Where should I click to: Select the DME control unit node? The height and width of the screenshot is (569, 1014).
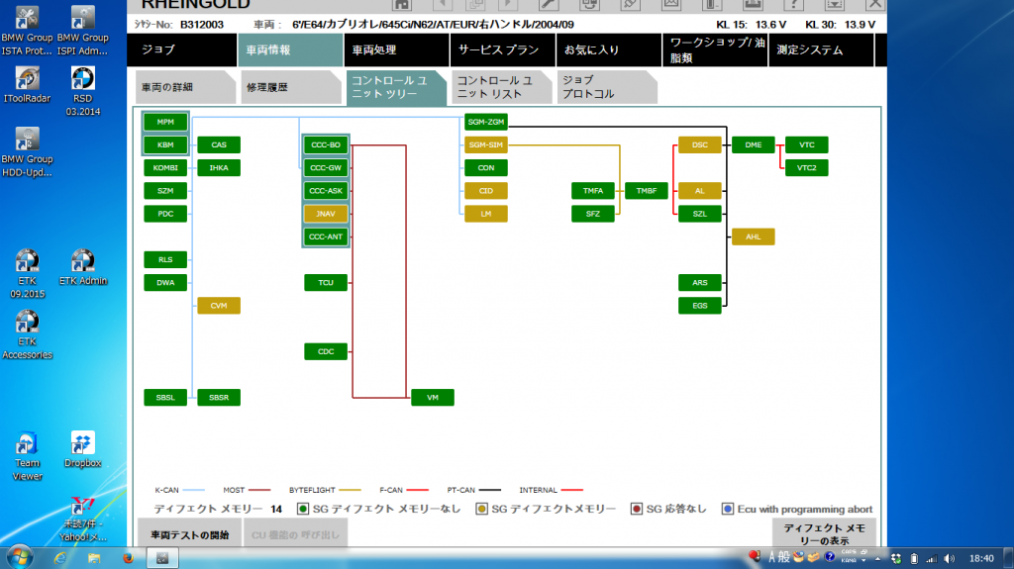[x=754, y=144]
